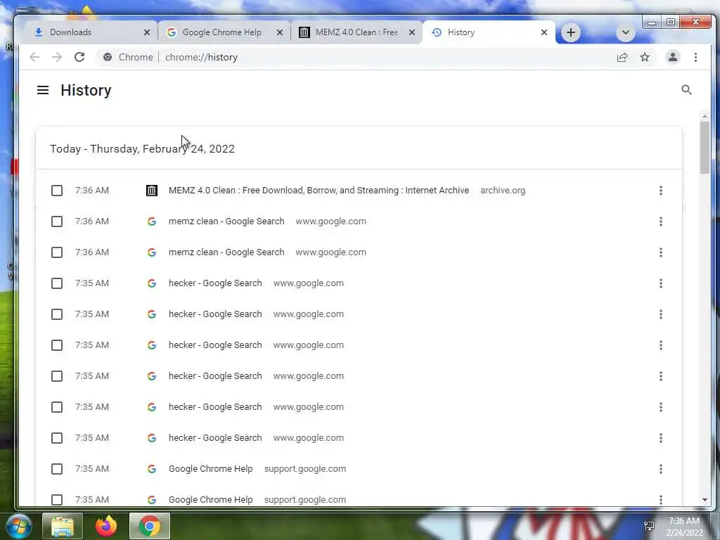Click the vertical scrollbar thumb
This screenshot has width=720, height=540.
(705, 148)
